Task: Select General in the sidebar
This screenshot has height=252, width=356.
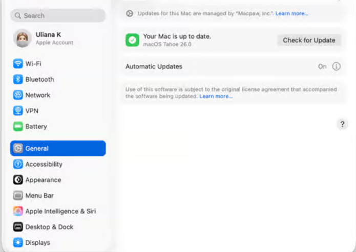Action: (x=58, y=149)
